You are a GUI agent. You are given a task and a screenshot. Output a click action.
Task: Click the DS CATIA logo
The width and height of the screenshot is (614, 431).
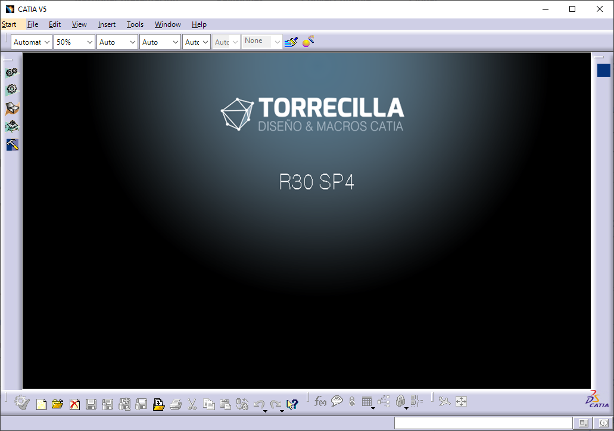597,399
